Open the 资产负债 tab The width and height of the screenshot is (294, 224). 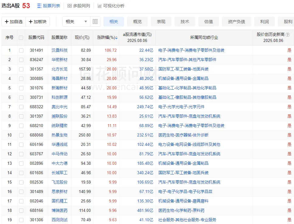237,22
